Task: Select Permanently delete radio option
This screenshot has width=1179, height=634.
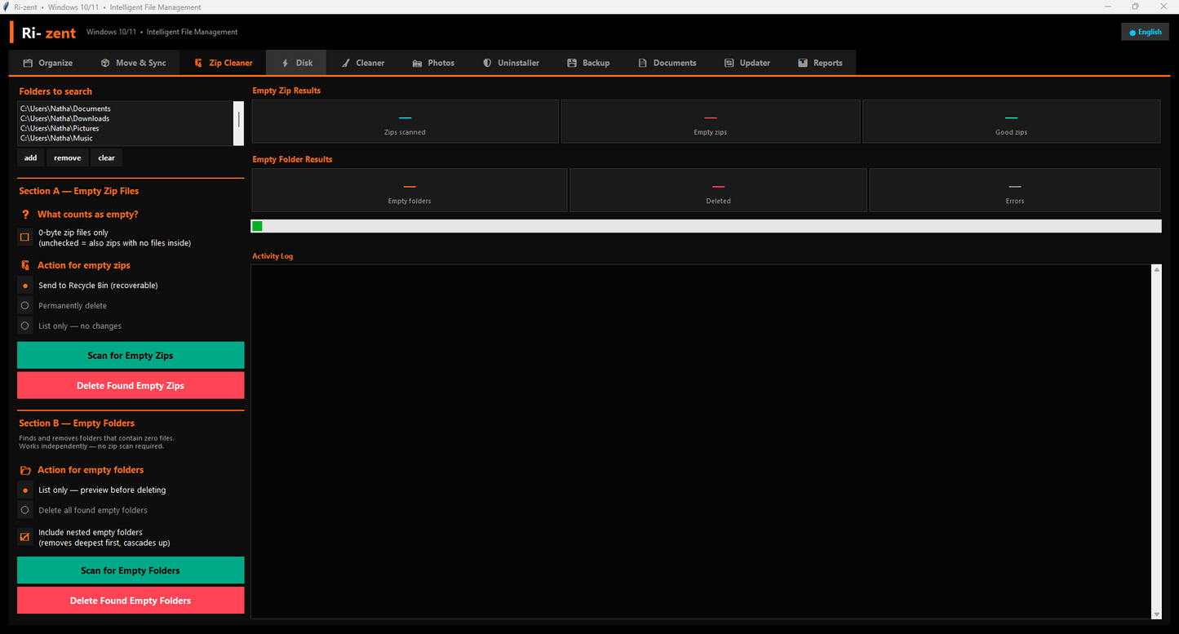Action: click(x=25, y=305)
